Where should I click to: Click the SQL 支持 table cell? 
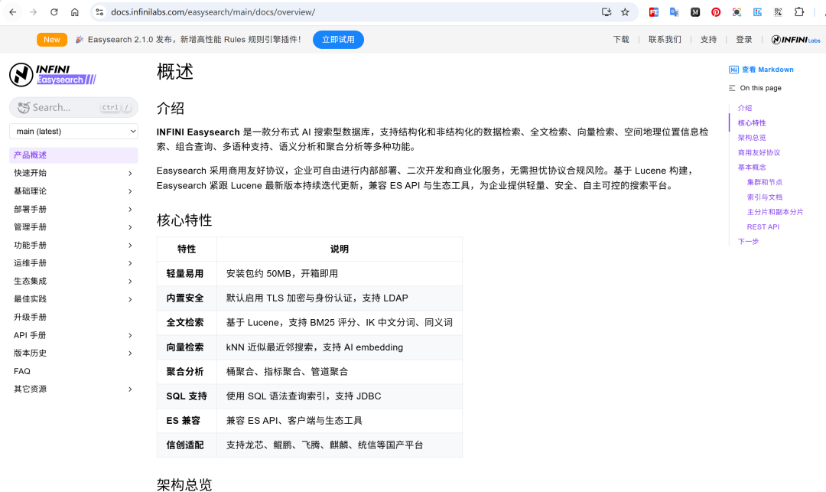click(187, 396)
